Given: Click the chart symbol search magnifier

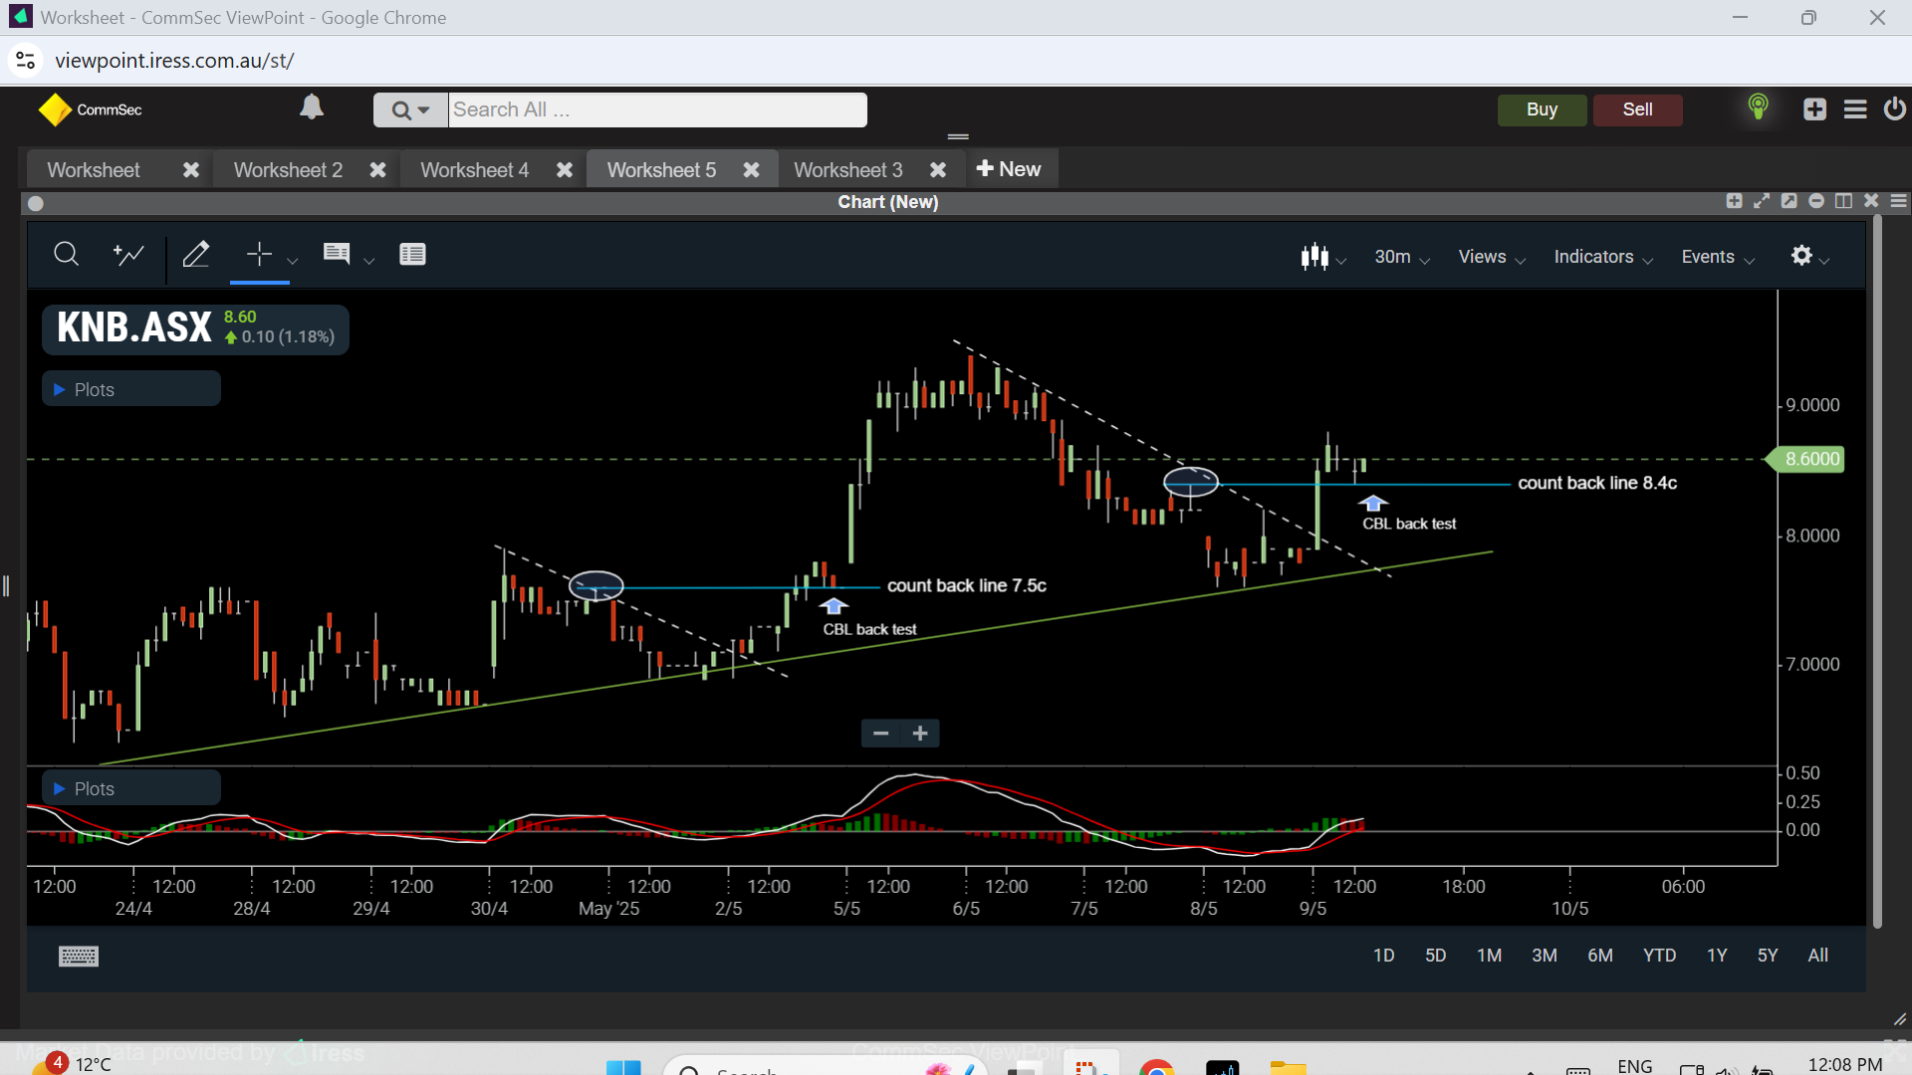Looking at the screenshot, I should pyautogui.click(x=66, y=255).
